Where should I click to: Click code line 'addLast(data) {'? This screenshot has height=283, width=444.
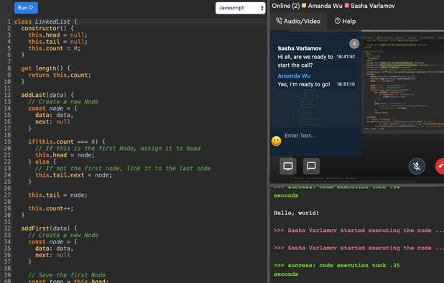coord(47,95)
